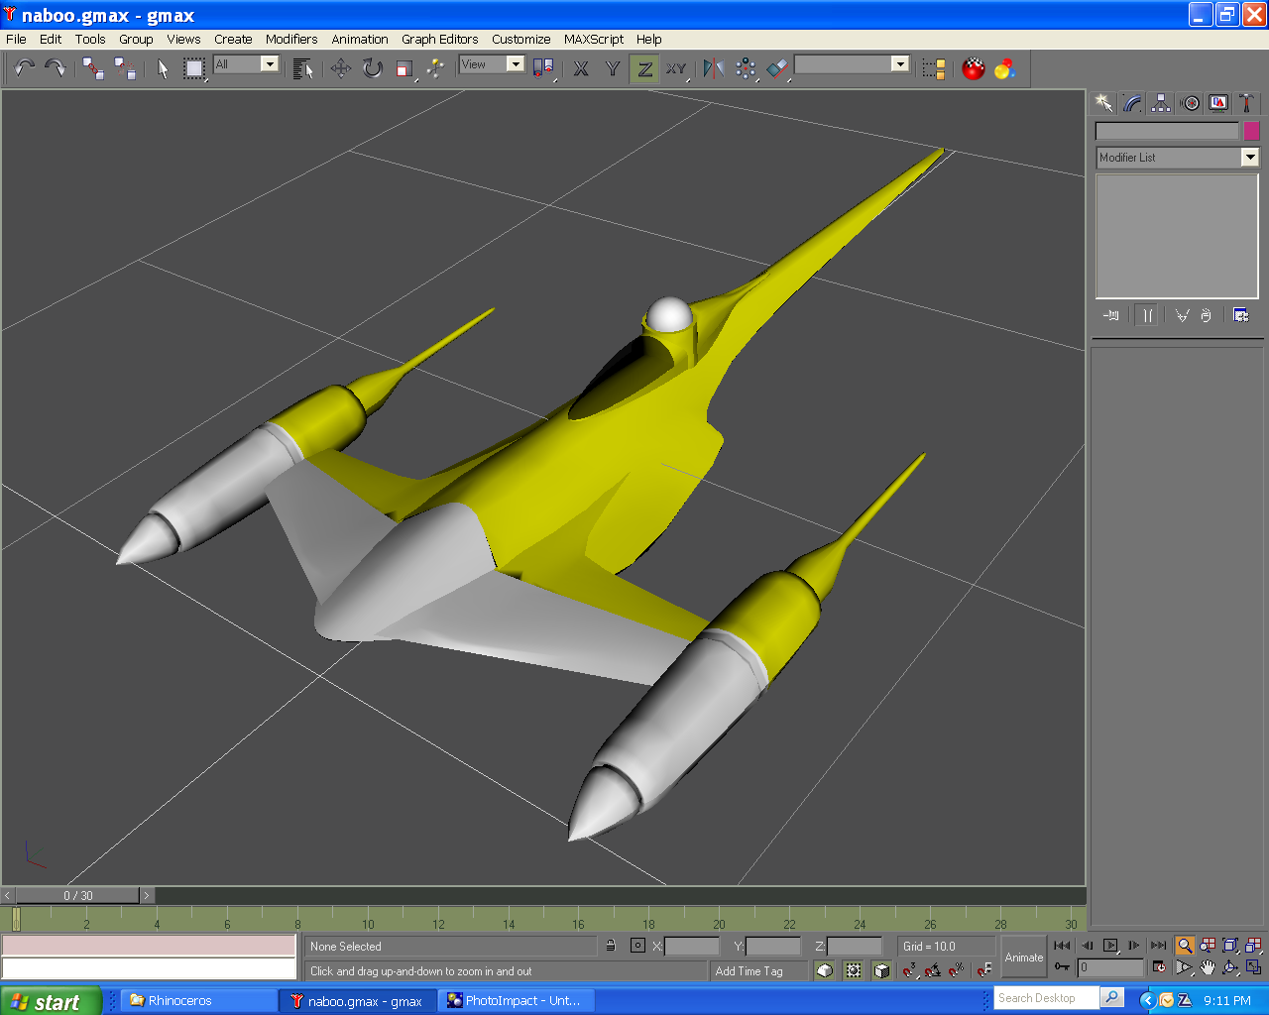Open the All selection filter dropdown
The width and height of the screenshot is (1269, 1015).
[247, 63]
